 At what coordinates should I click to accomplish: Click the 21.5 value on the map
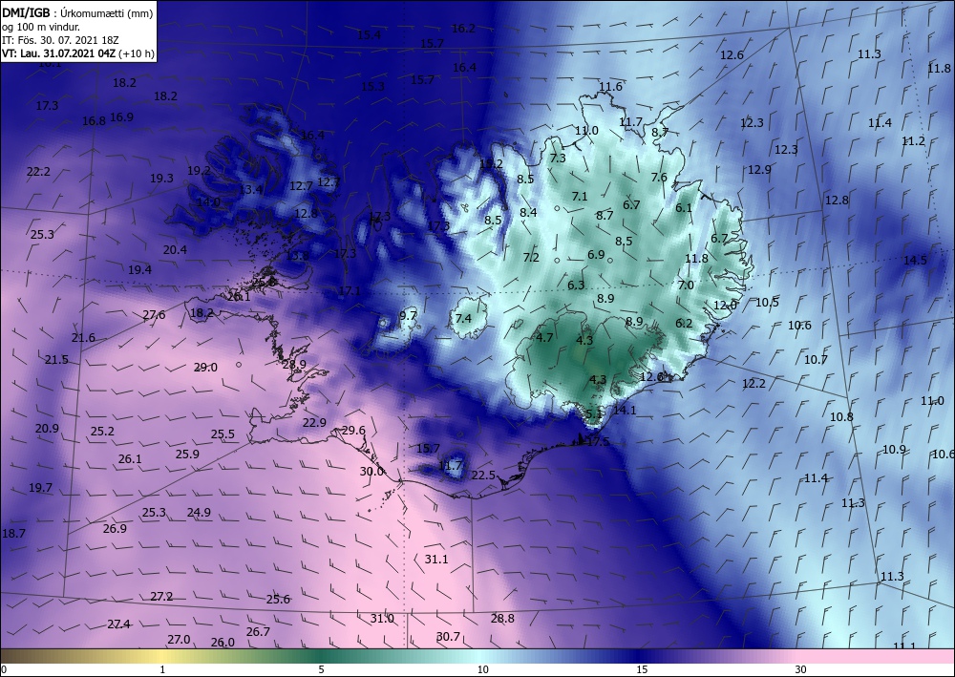click(x=56, y=360)
